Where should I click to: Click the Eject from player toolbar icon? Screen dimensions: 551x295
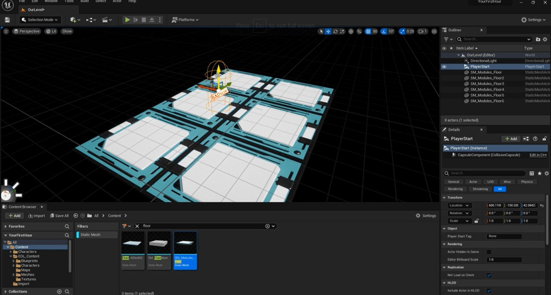pos(152,20)
